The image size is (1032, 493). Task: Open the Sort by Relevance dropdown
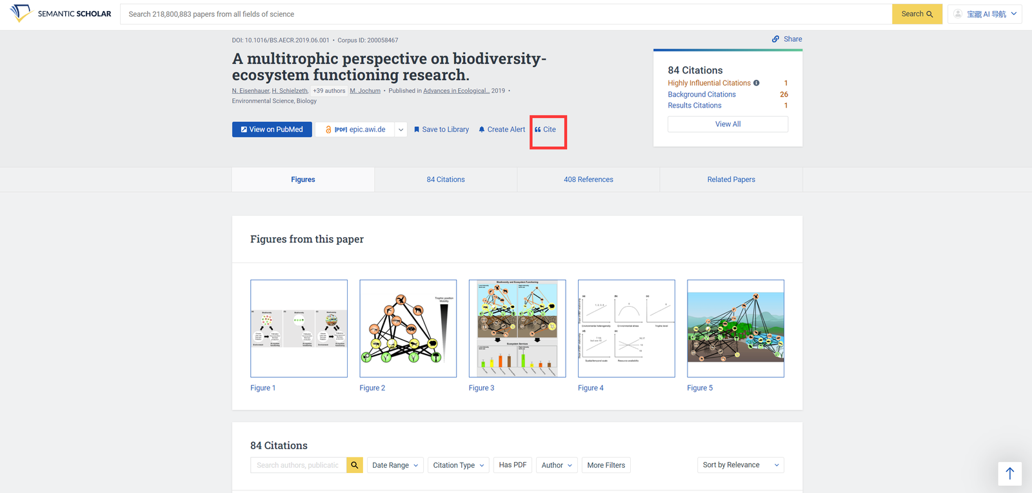point(740,465)
